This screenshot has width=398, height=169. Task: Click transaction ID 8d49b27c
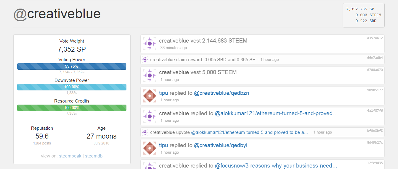(375, 142)
